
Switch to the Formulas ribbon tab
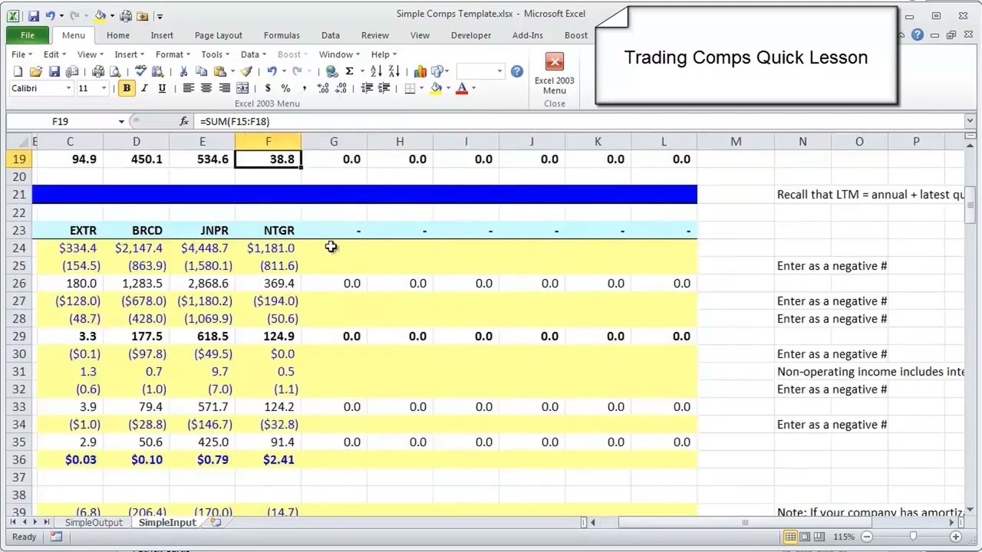tap(282, 35)
